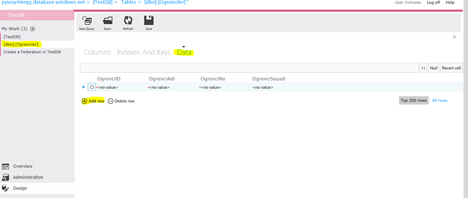Click the loading spinner cell in row

(x=92, y=87)
